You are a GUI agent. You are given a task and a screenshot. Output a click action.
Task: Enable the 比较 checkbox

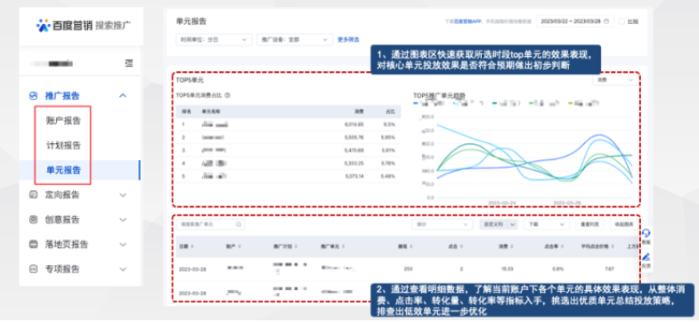point(622,21)
